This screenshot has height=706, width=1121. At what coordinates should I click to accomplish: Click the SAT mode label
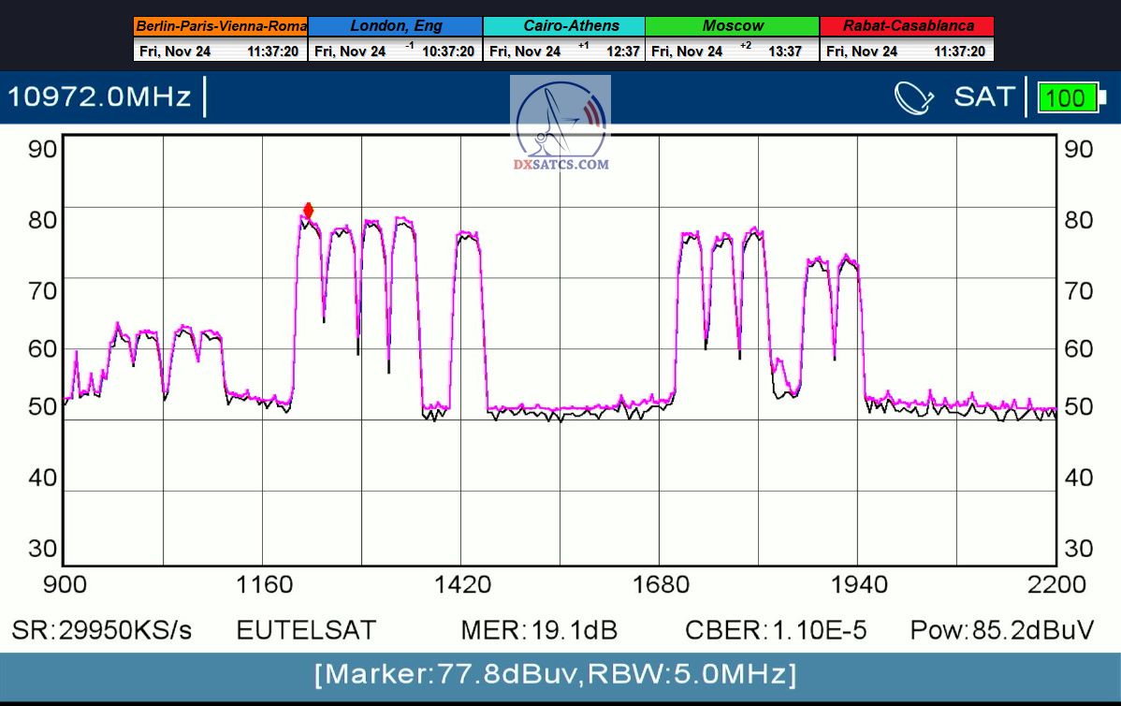[983, 96]
